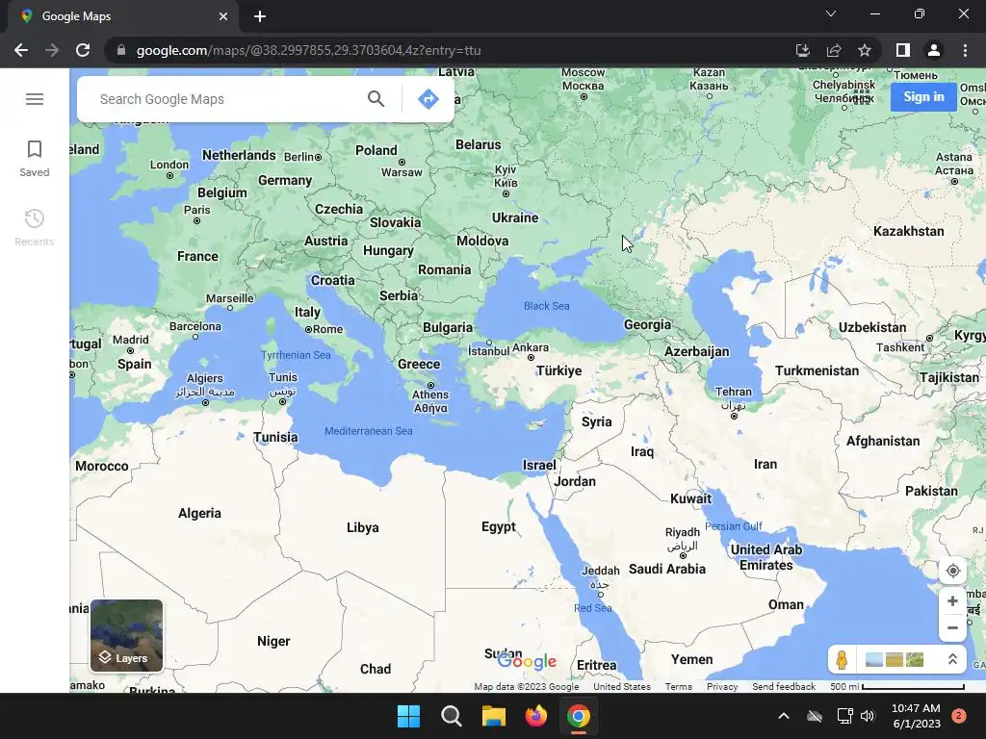Open the Saved places panel
The image size is (986, 739).
(x=35, y=159)
